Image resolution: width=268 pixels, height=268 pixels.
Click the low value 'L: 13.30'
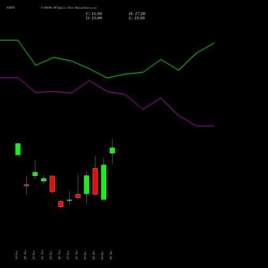point(137,18)
